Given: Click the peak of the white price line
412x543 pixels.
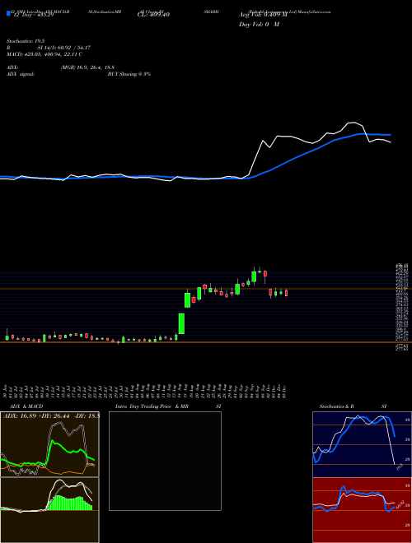Looking at the screenshot, I should (353, 123).
